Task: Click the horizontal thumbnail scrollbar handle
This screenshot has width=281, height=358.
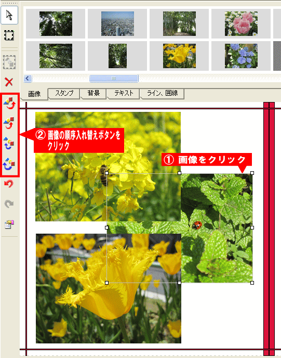Action: pos(114,78)
